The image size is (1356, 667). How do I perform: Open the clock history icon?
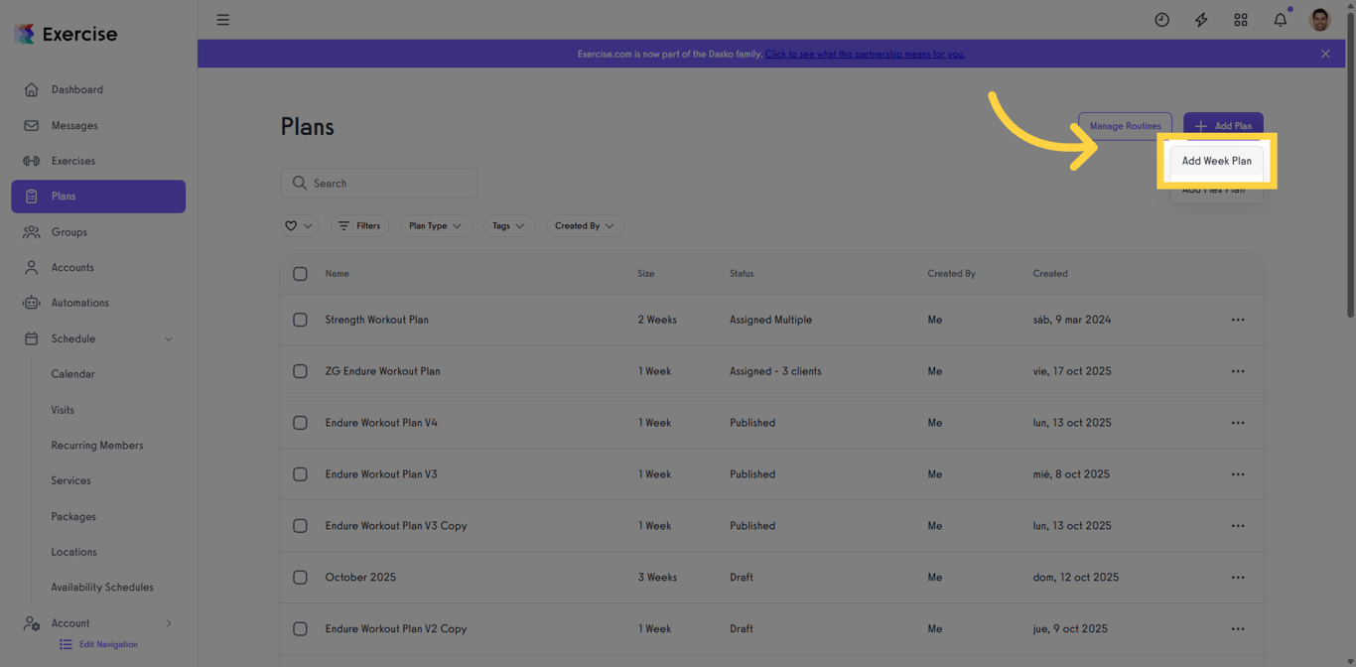(1161, 20)
